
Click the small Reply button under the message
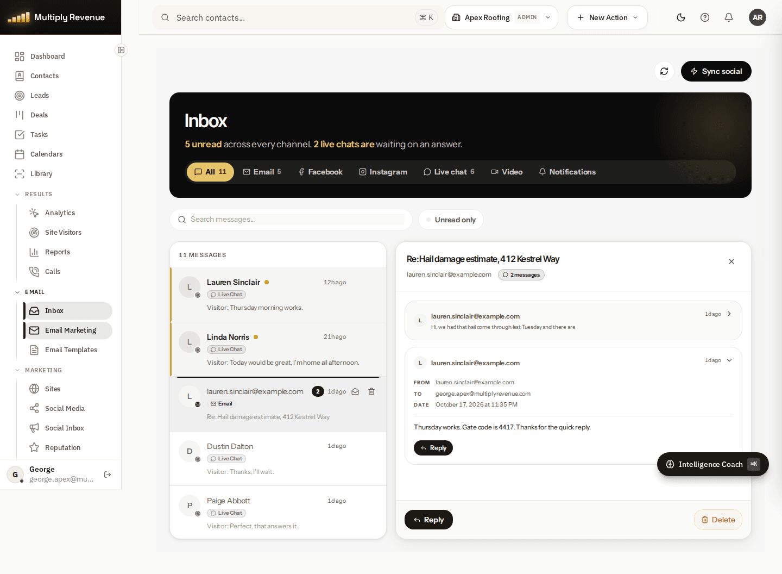click(433, 448)
